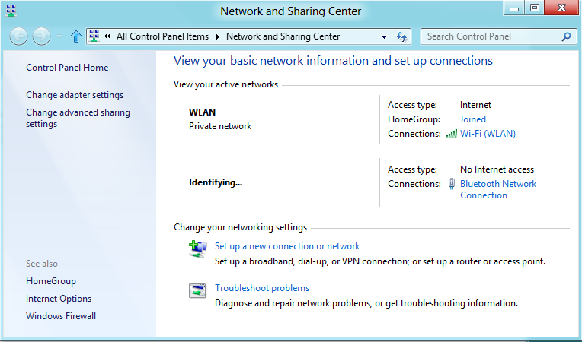Image resolution: width=582 pixels, height=342 pixels.
Task: Click in the Search Control Panel field
Action: 492,36
